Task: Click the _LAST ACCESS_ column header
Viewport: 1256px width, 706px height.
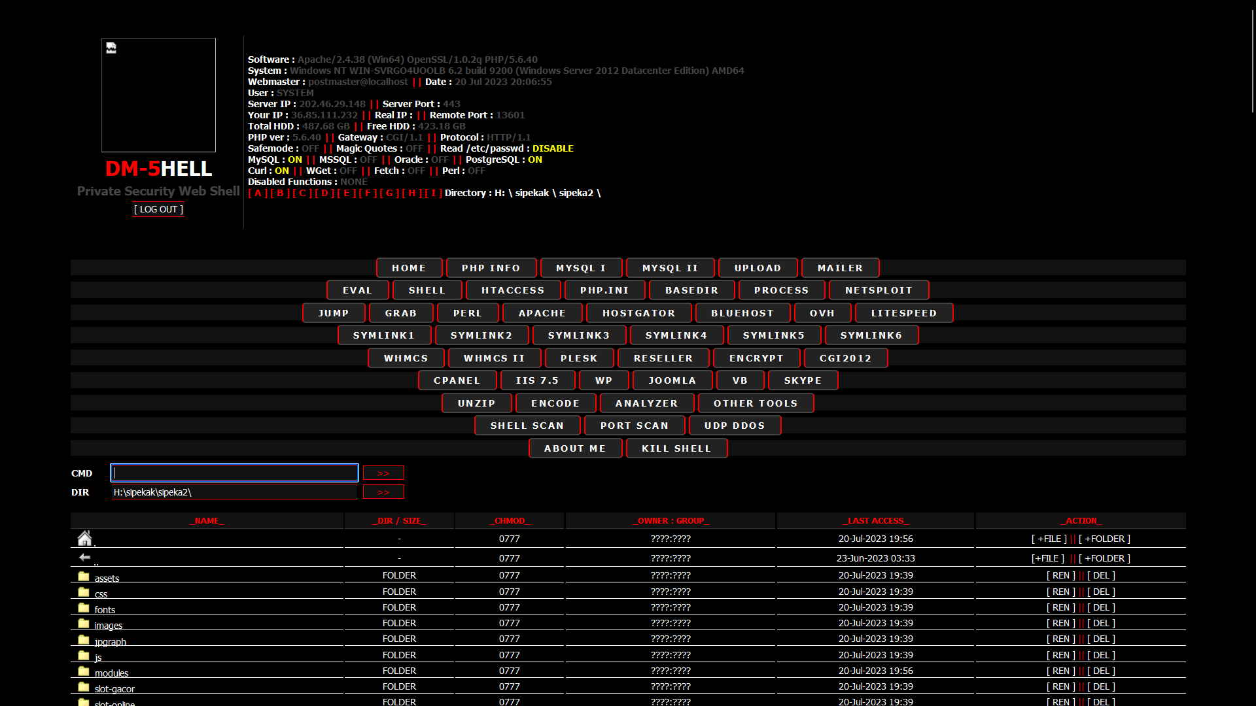Action: pos(876,521)
